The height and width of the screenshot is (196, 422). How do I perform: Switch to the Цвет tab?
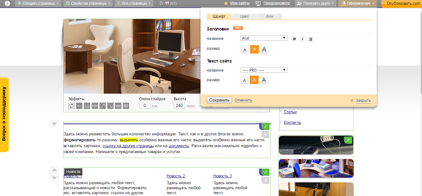244,16
